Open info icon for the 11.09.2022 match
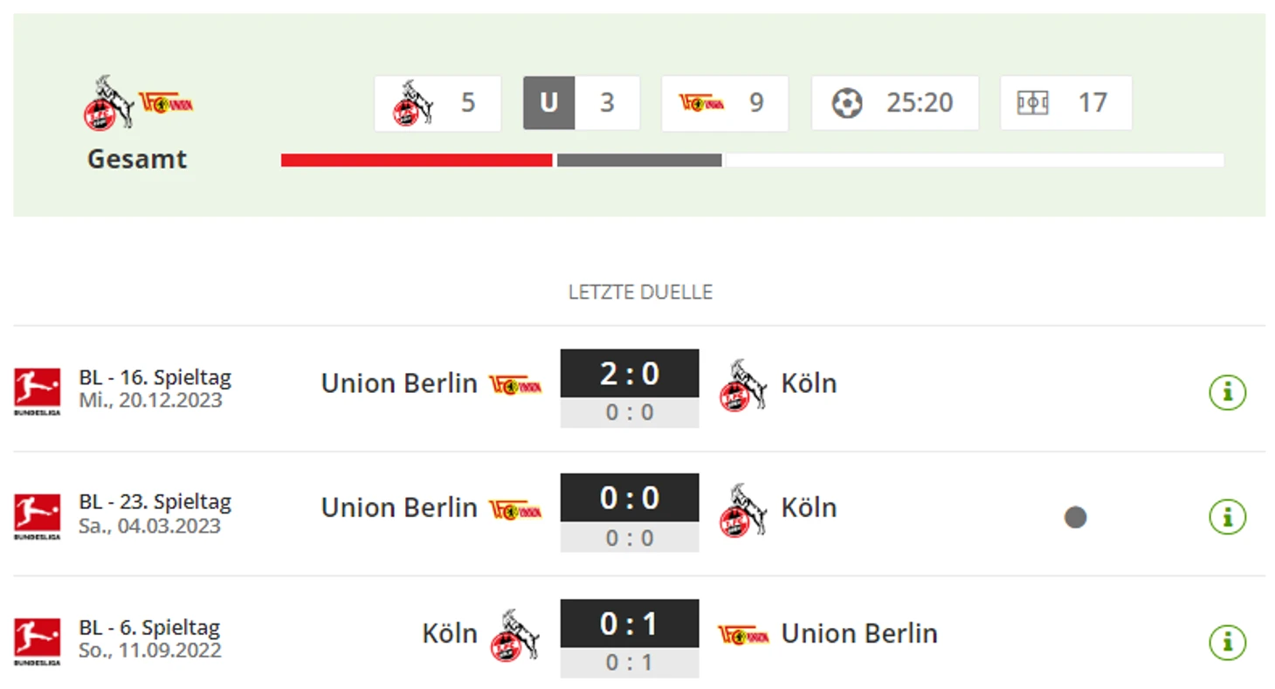The height and width of the screenshot is (689, 1275). tap(1227, 642)
